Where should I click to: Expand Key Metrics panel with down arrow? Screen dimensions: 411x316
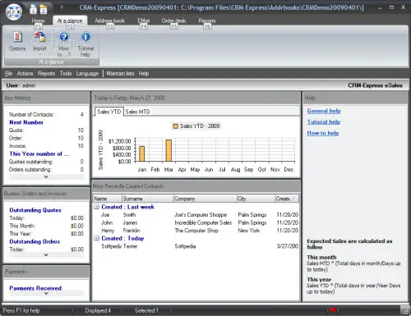coord(46,177)
